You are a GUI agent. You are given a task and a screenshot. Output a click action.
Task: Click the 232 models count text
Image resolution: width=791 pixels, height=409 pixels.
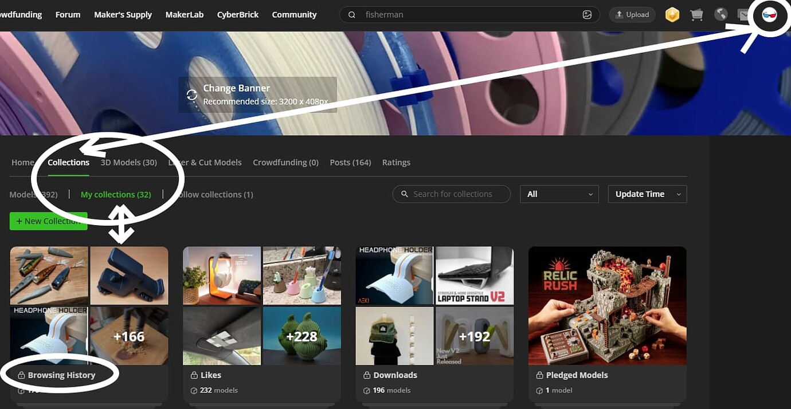tap(219, 390)
